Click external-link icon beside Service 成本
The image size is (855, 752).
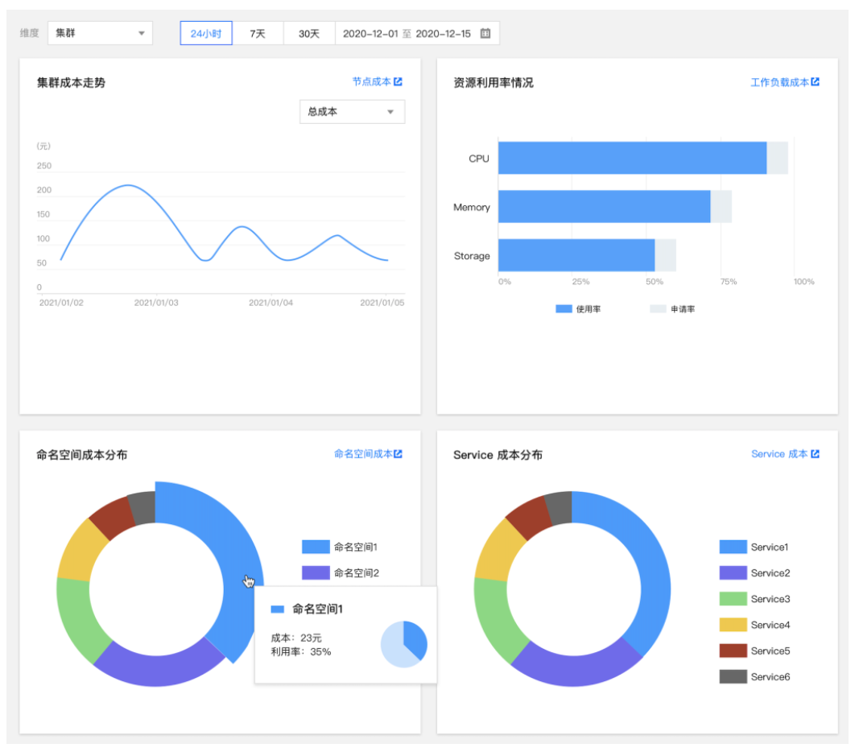pyautogui.click(x=815, y=454)
